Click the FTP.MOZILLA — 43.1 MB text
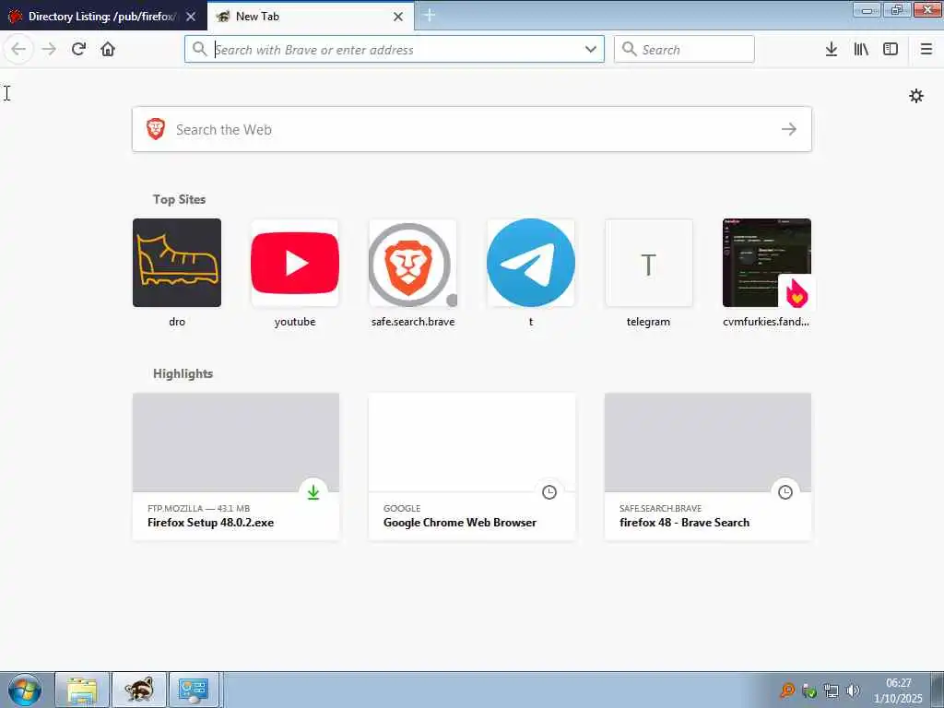The image size is (944, 708). [199, 508]
